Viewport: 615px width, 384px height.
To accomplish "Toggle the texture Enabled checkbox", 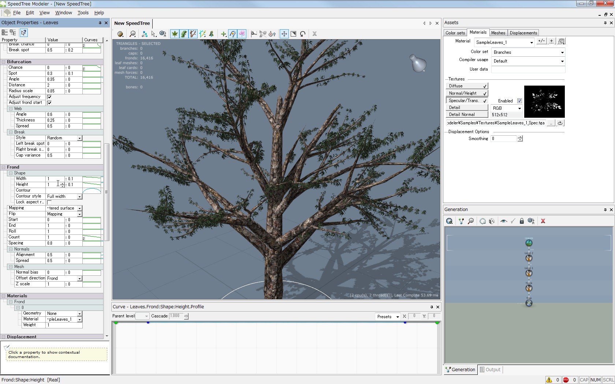I will (x=519, y=101).
